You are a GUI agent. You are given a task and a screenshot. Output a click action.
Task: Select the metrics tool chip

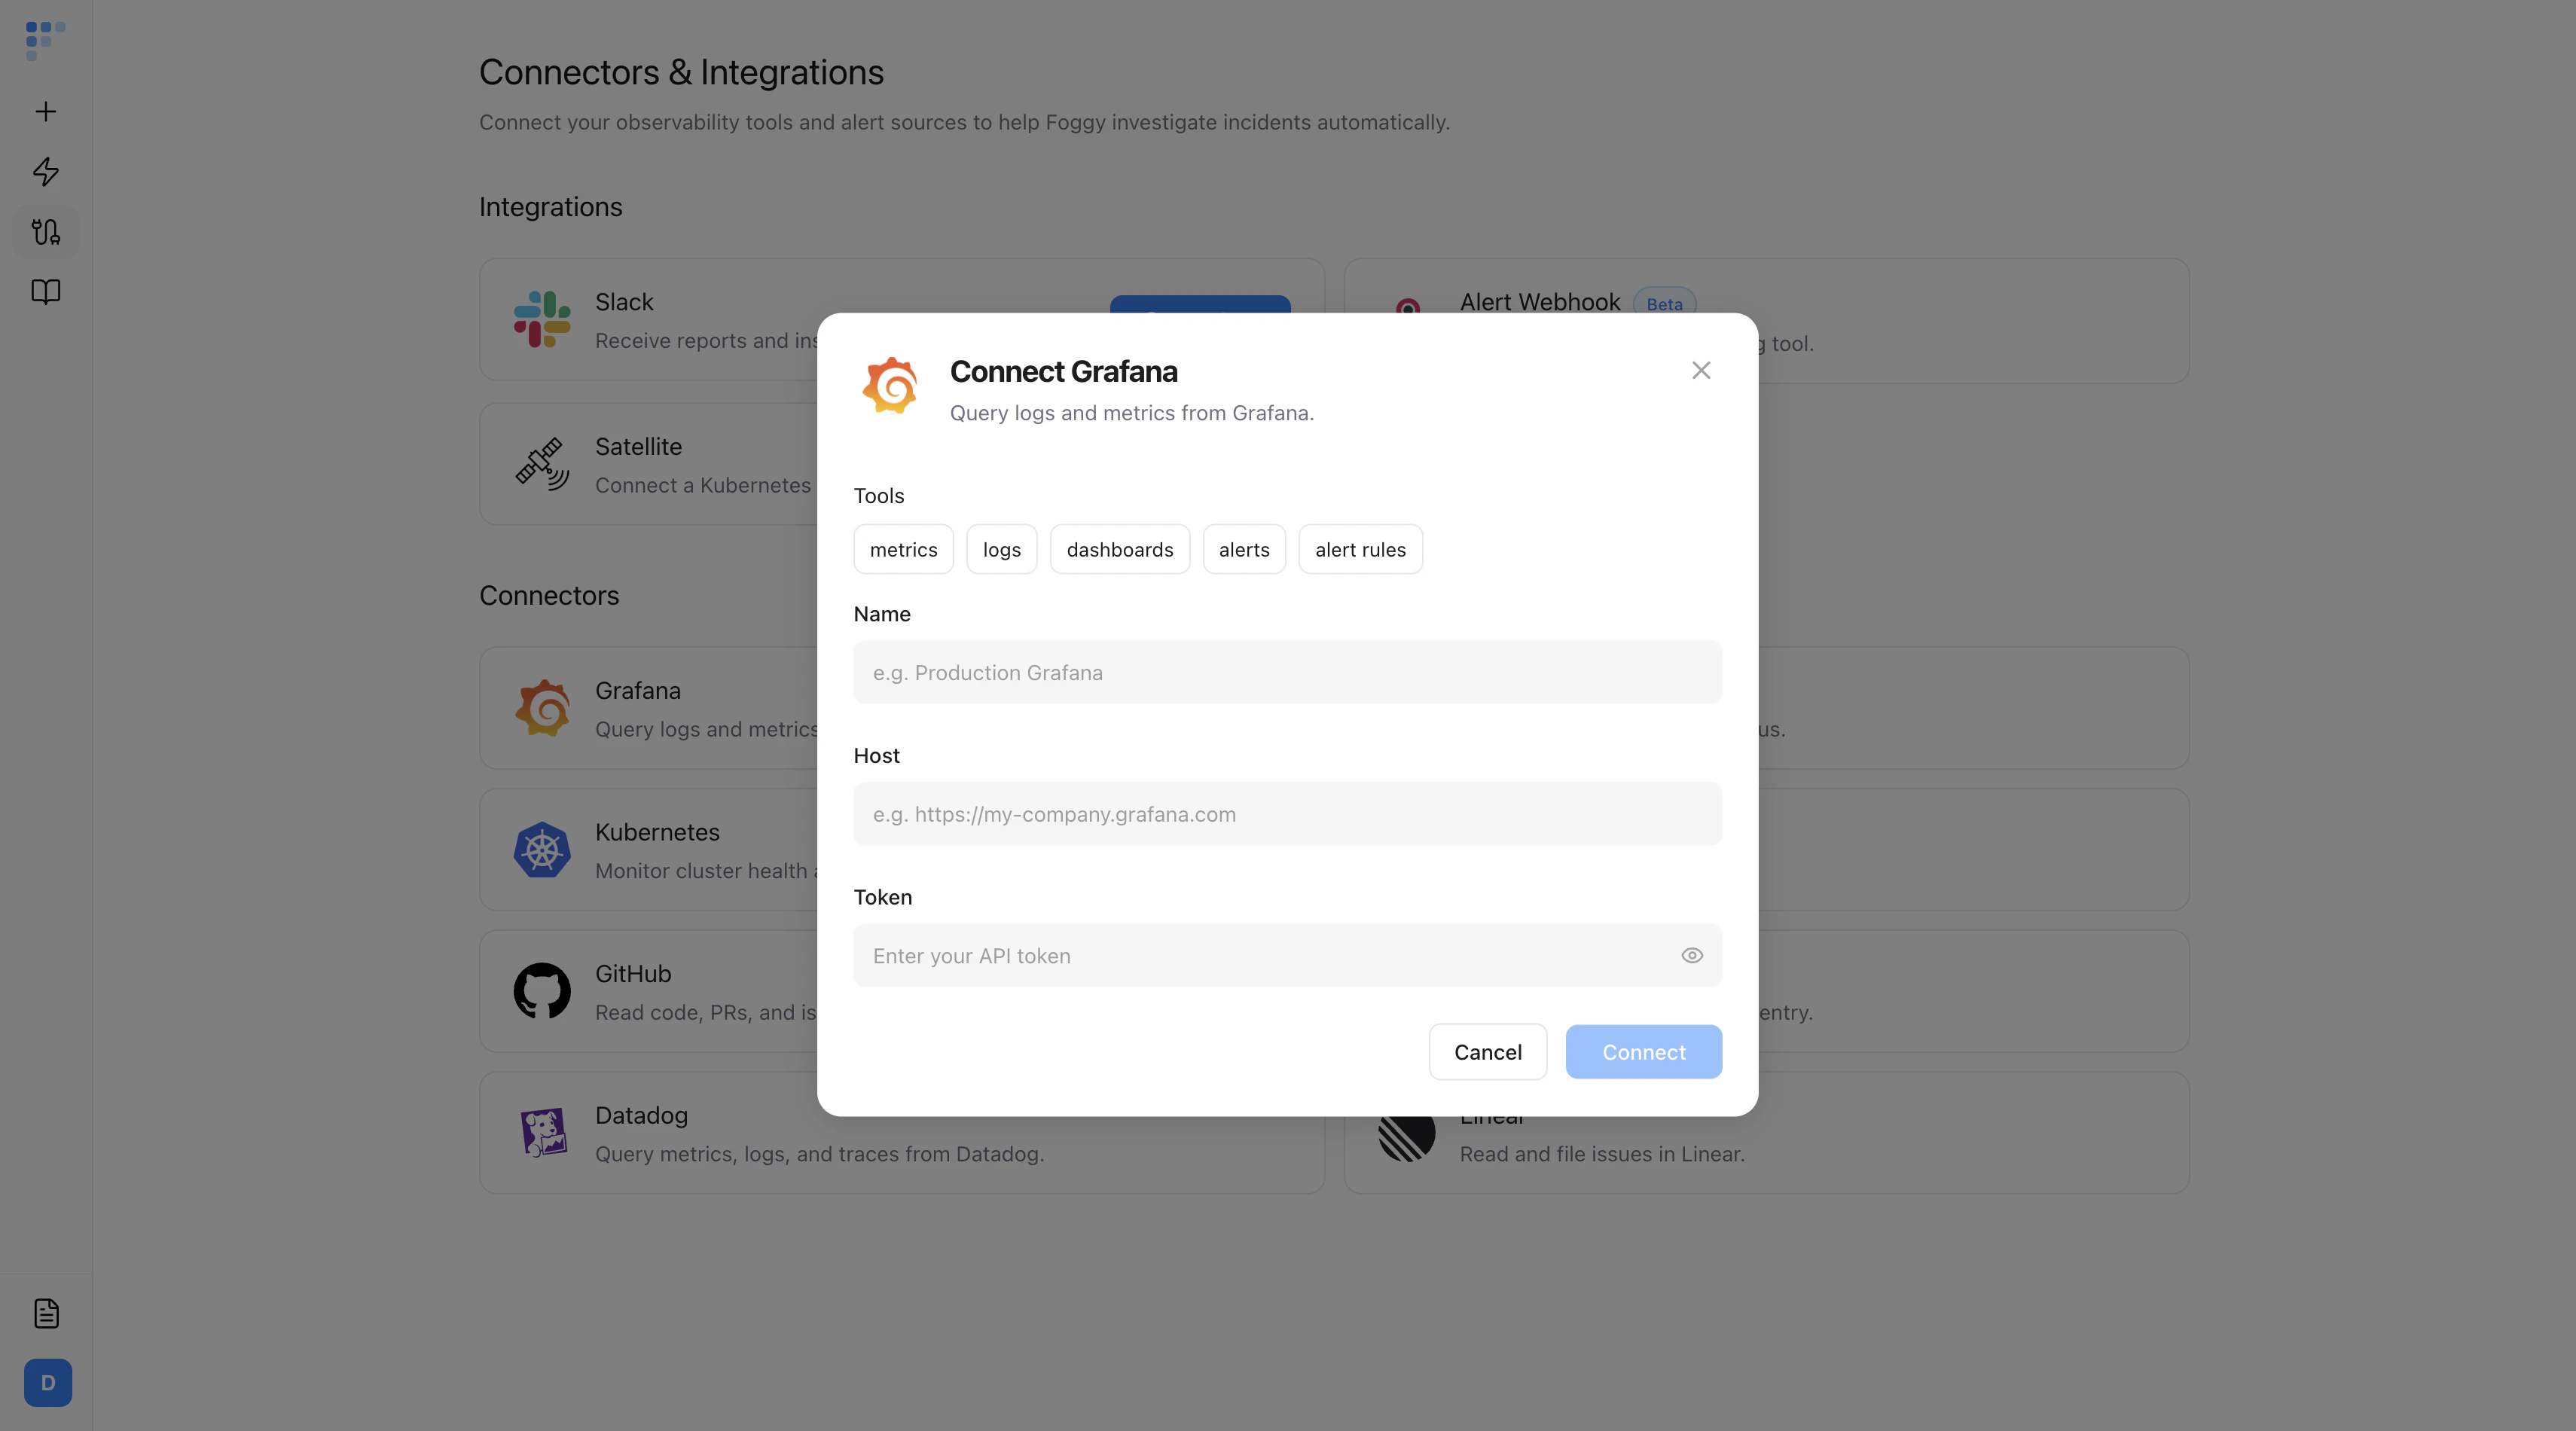(903, 549)
